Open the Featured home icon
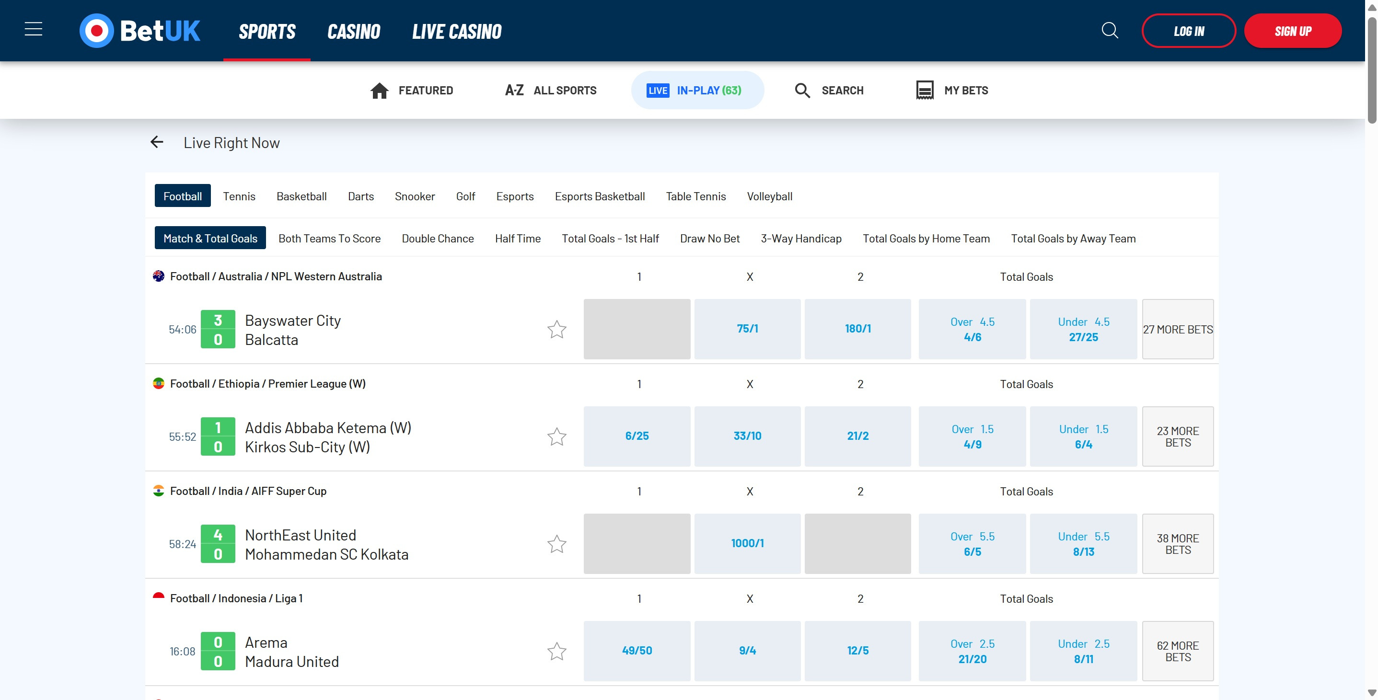Viewport: 1378px width, 700px height. pyautogui.click(x=379, y=91)
